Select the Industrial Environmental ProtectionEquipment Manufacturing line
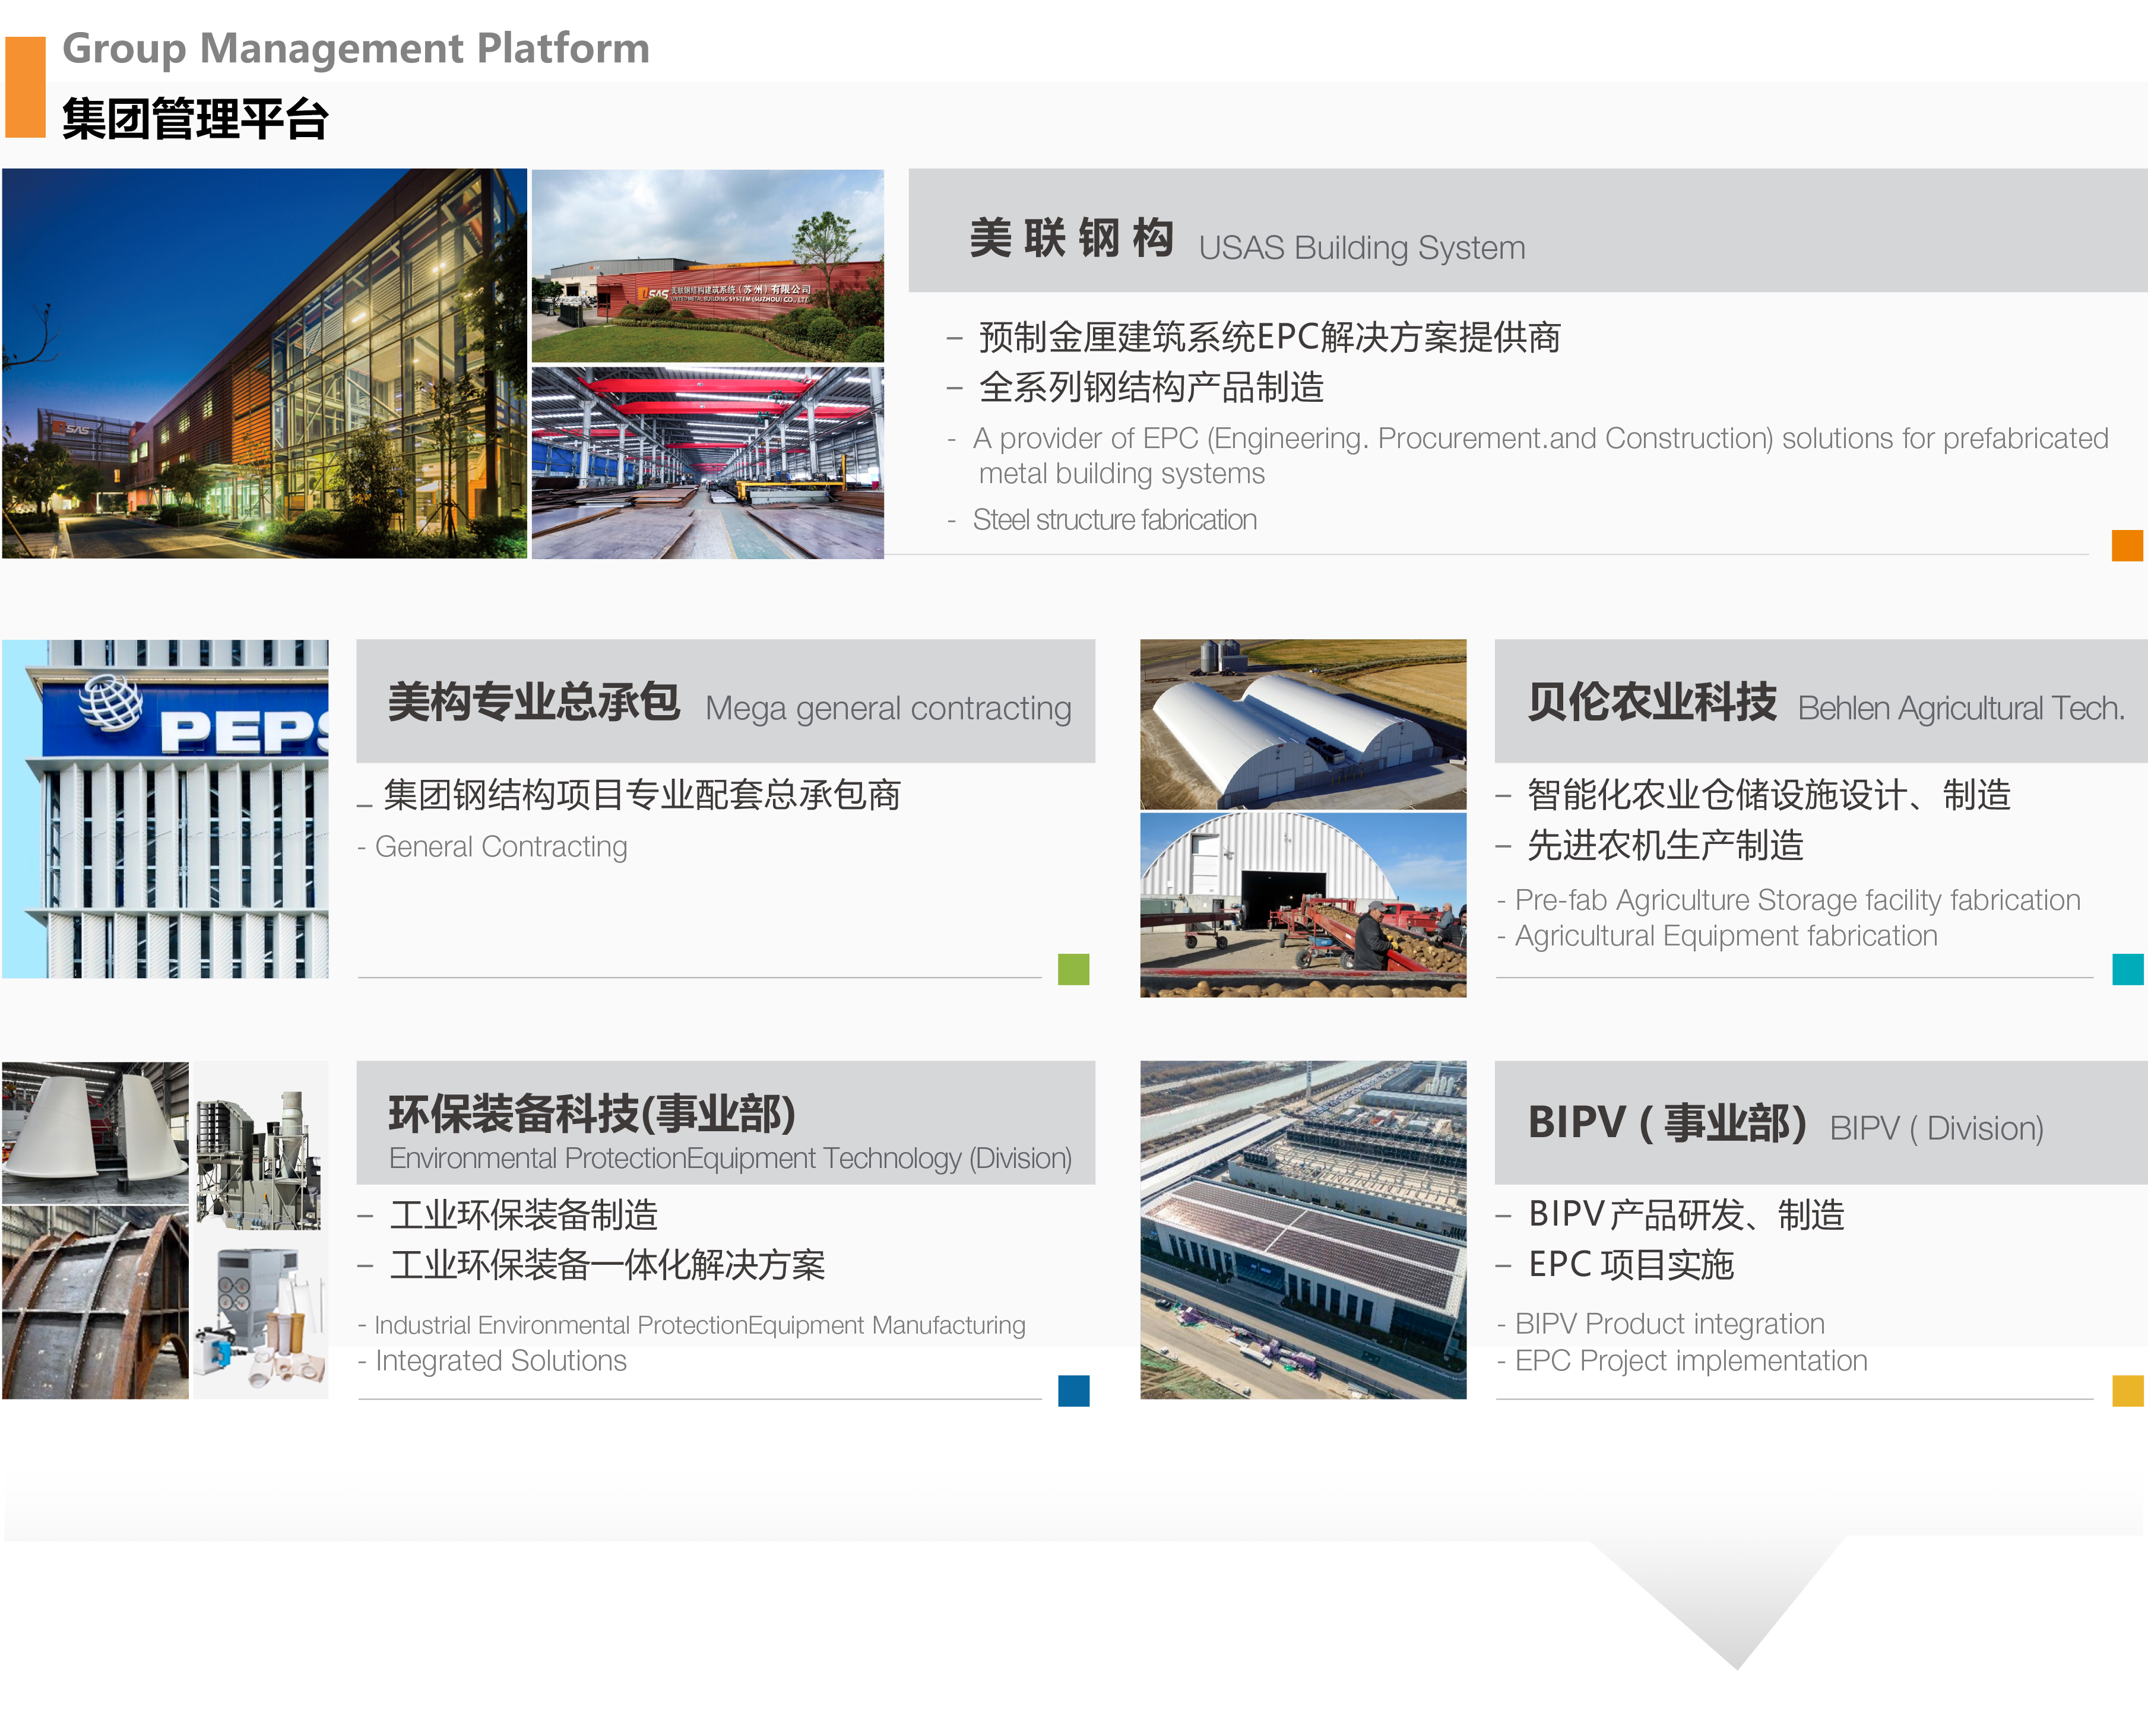This screenshot has width=2148, height=1736. tap(701, 1325)
